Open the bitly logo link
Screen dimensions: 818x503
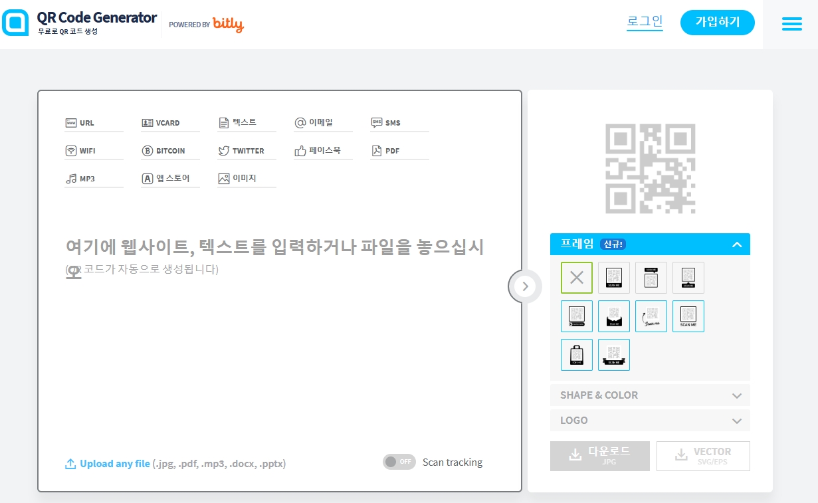[x=228, y=25]
